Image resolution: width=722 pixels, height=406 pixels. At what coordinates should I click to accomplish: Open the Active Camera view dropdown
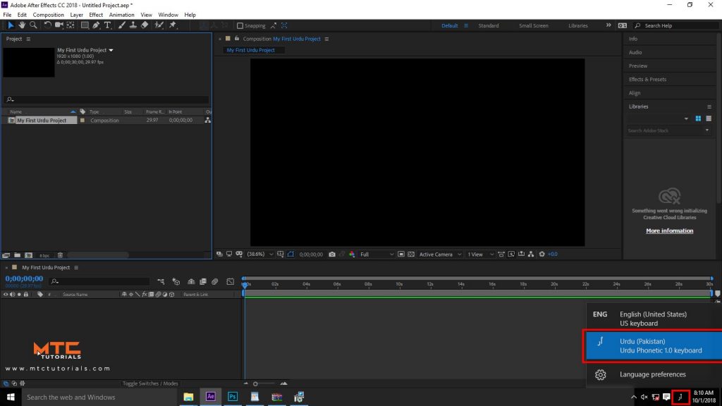pos(440,254)
